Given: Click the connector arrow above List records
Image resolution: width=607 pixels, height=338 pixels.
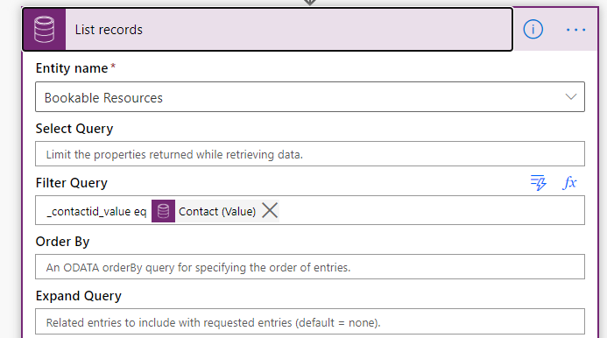Looking at the screenshot, I should pyautogui.click(x=310, y=3).
